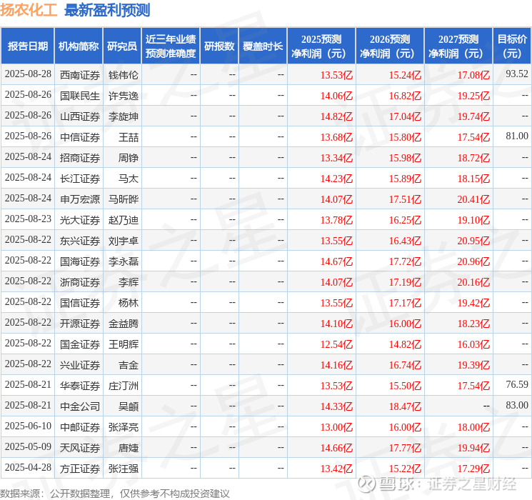Click researcher name 许隽逸
The height and width of the screenshot is (500, 532).
123,96
